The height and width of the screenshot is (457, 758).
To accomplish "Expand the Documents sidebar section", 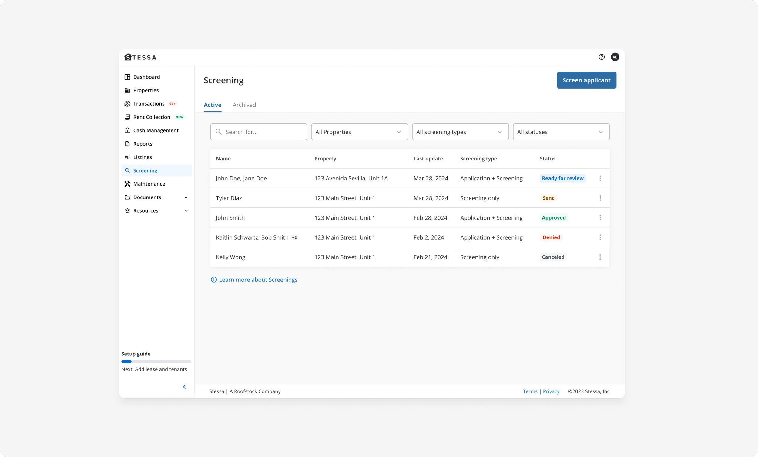I will (186, 198).
